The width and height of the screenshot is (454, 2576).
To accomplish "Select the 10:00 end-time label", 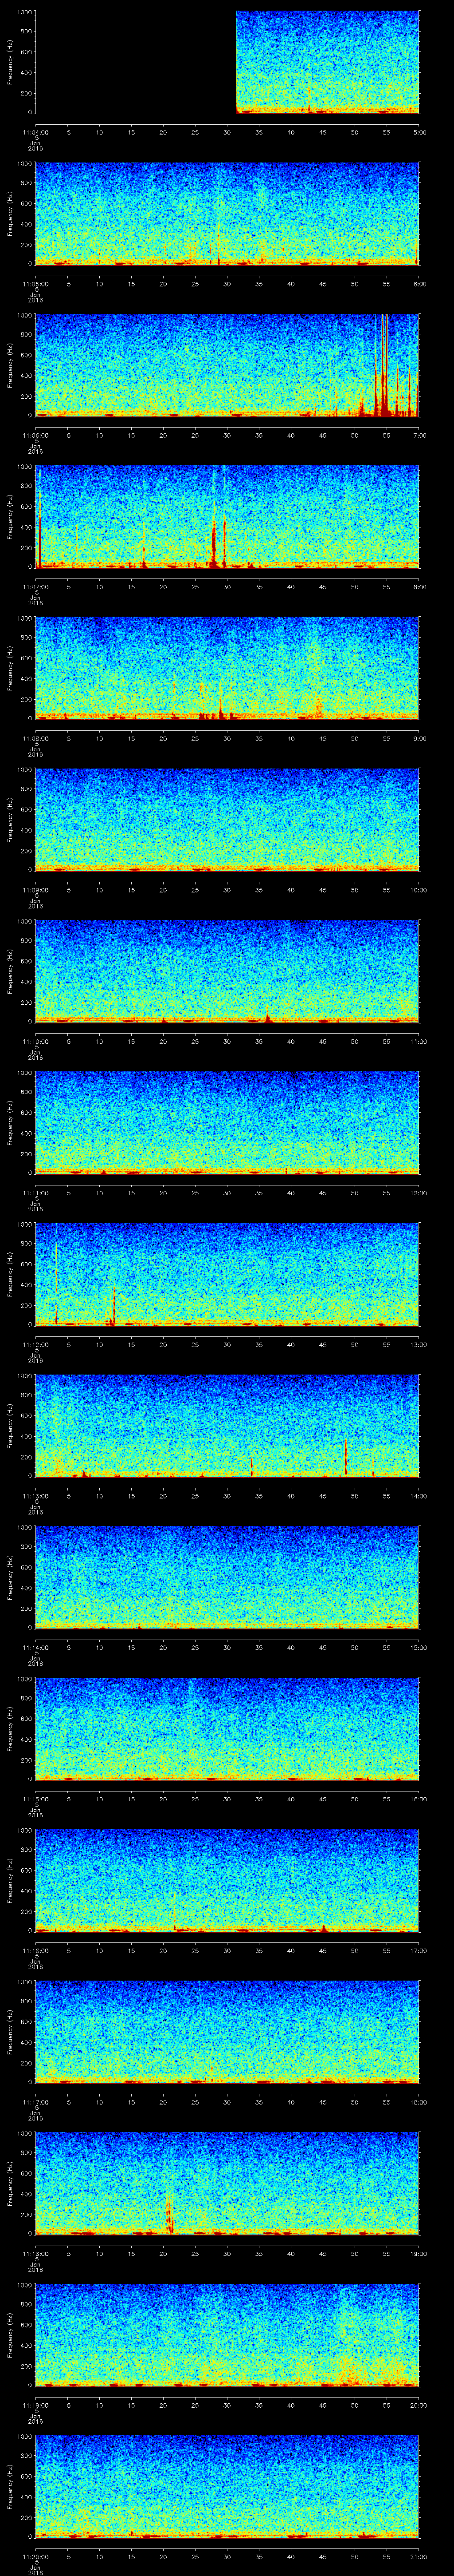I will (x=418, y=890).
